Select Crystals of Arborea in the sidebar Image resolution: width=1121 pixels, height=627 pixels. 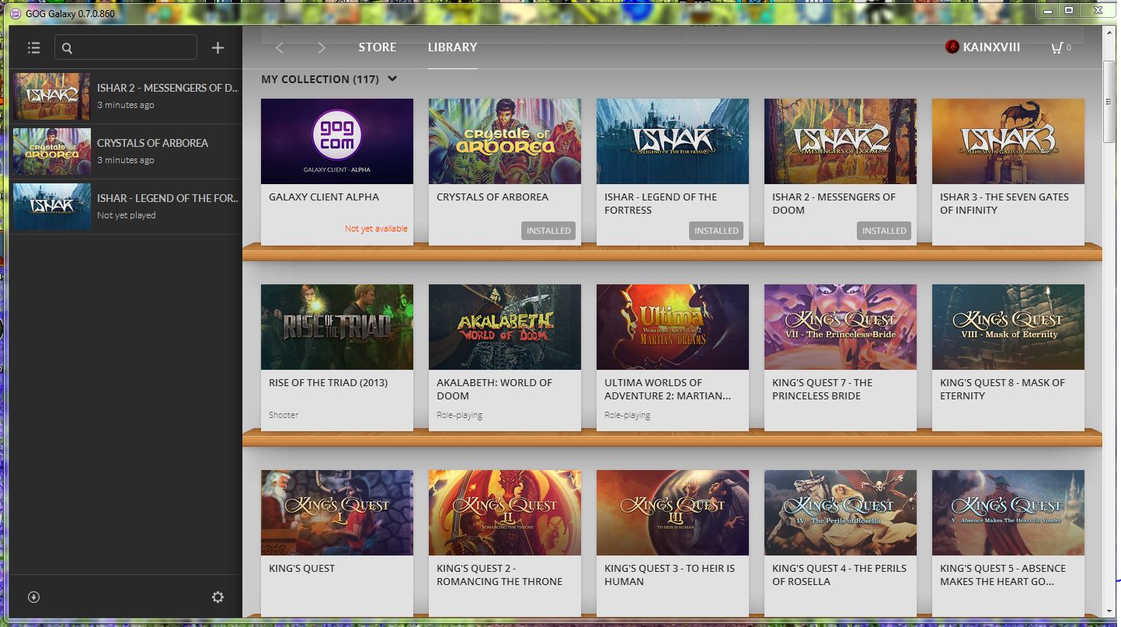126,152
